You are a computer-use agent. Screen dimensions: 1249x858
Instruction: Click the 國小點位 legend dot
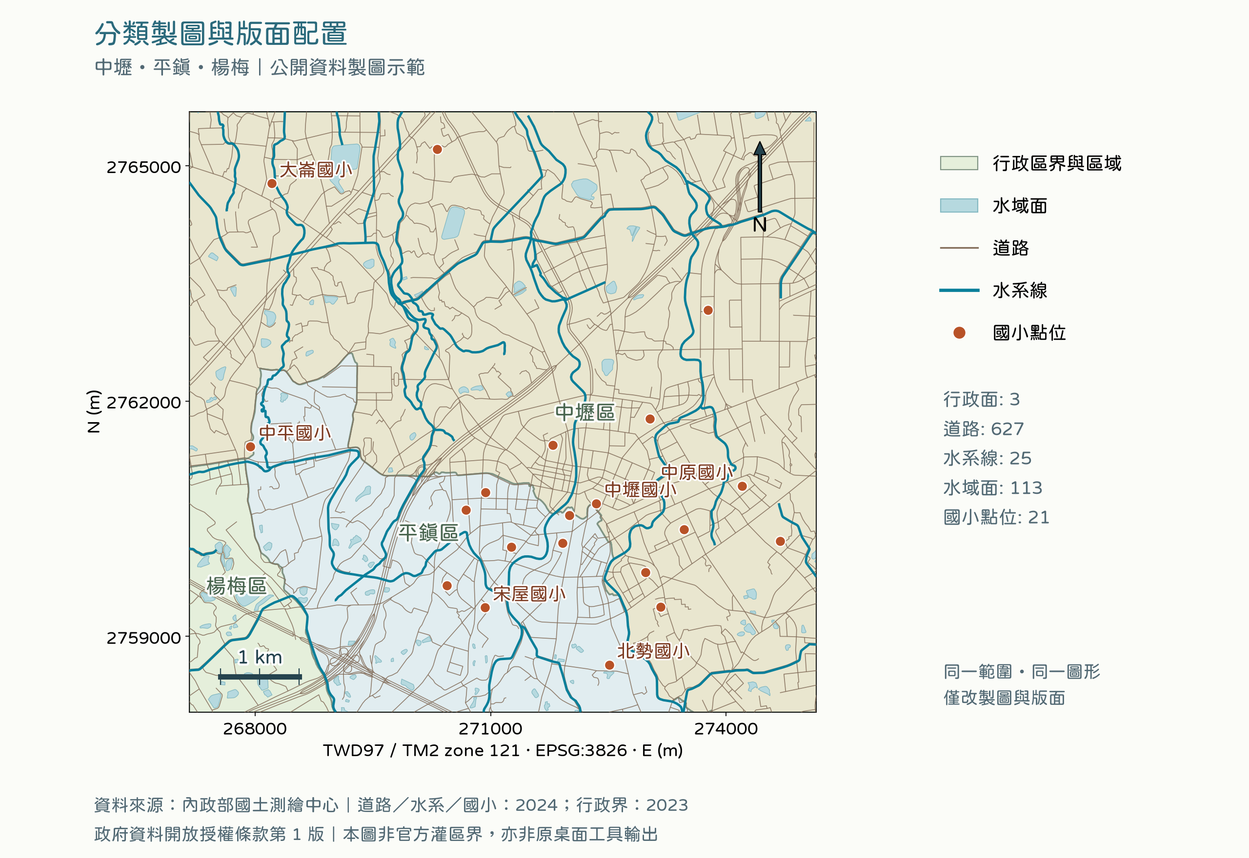click(x=959, y=333)
